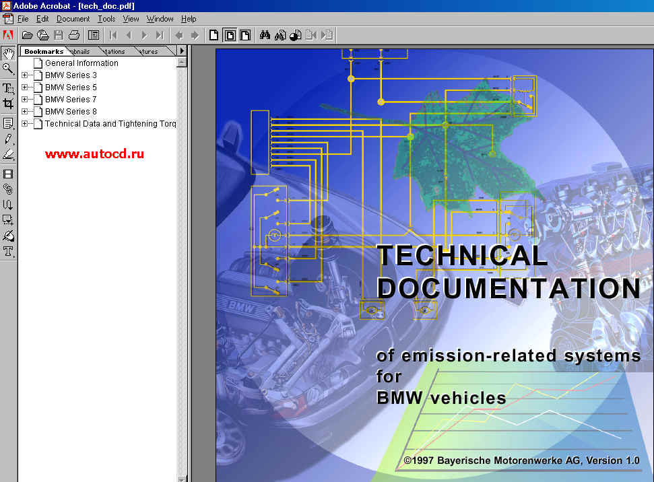
Task: Select the Hand tool
Action: click(x=8, y=53)
